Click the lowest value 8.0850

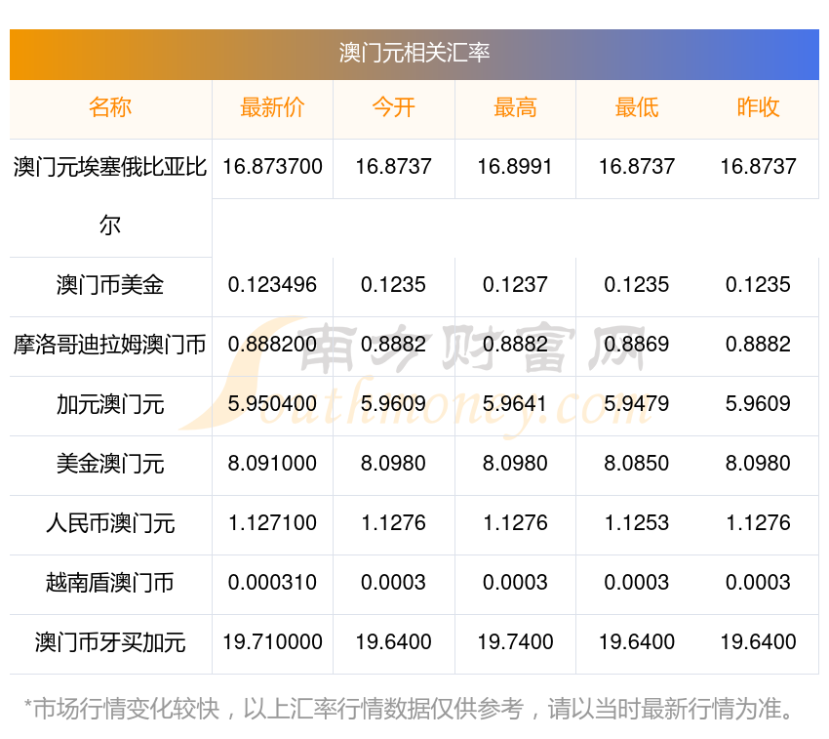pos(637,465)
